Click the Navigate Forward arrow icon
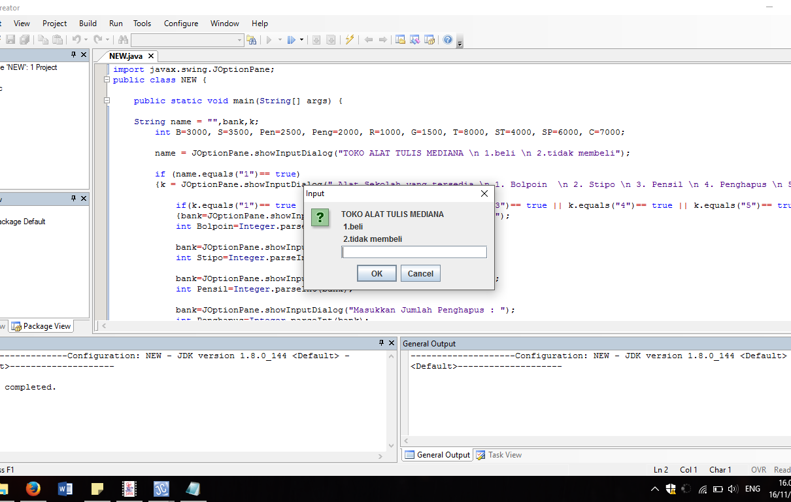 (x=383, y=40)
